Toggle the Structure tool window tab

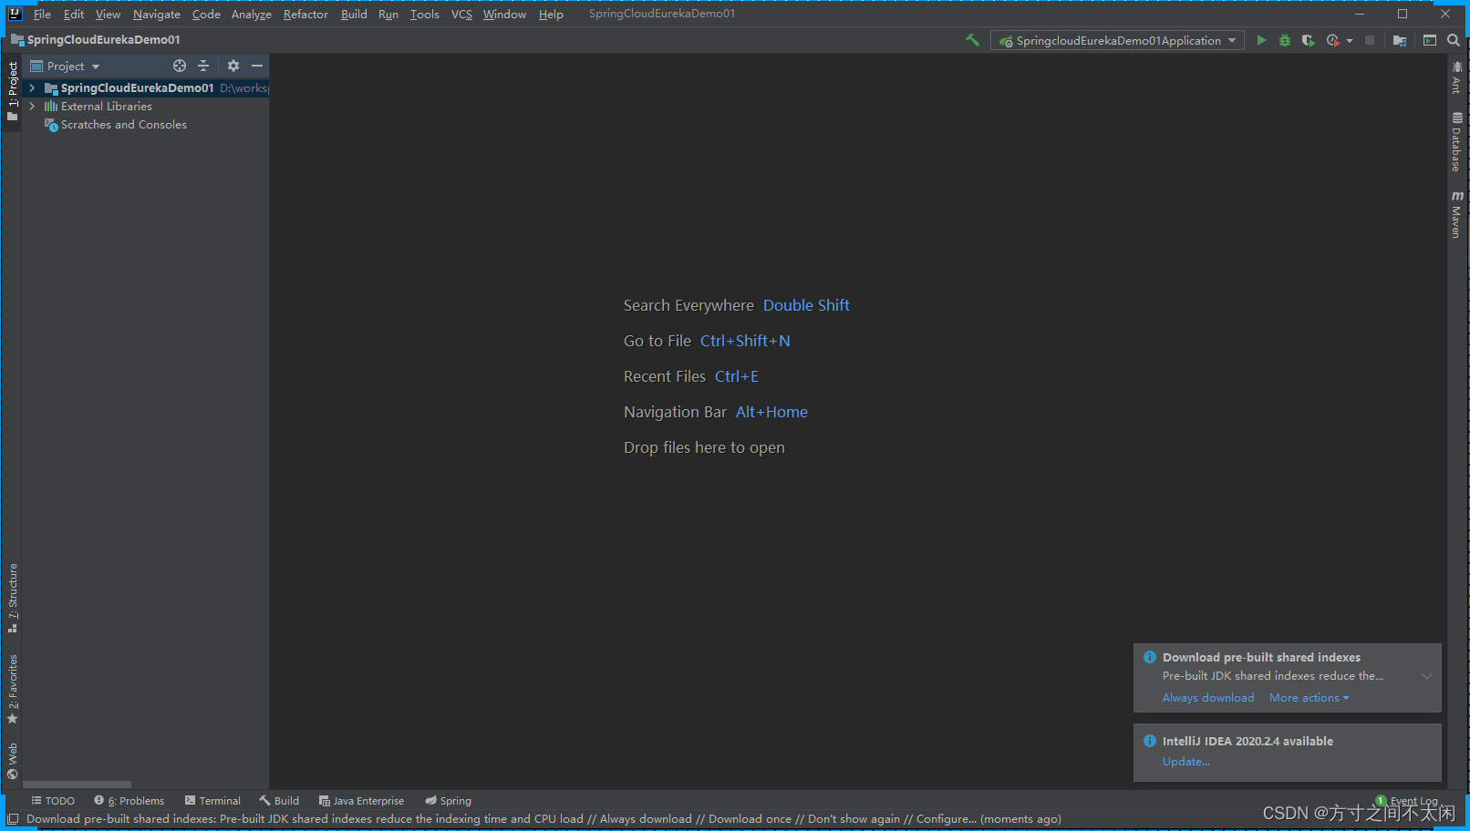click(x=12, y=598)
